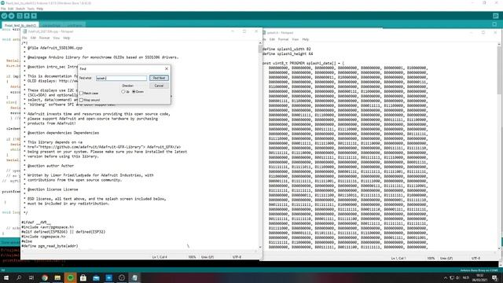Click 'Unix (LF)' in splash.h Notepad status bar
The height and width of the screenshot is (283, 503).
point(446,258)
